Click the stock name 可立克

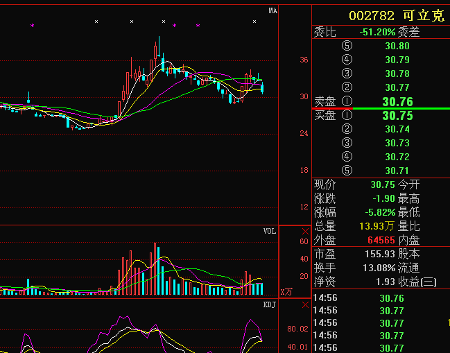(x=424, y=15)
